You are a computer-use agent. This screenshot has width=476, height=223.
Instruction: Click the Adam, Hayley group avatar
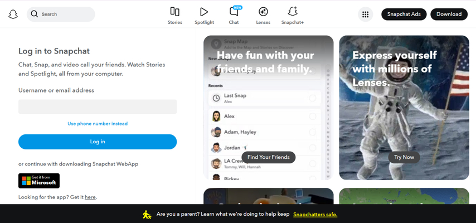tap(216, 132)
